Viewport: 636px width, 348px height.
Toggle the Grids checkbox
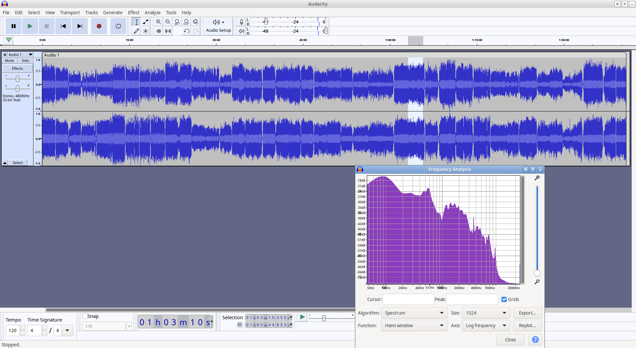click(x=504, y=299)
